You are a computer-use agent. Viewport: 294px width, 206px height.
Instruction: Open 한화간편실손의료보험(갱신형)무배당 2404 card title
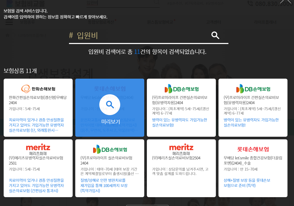click(38, 100)
